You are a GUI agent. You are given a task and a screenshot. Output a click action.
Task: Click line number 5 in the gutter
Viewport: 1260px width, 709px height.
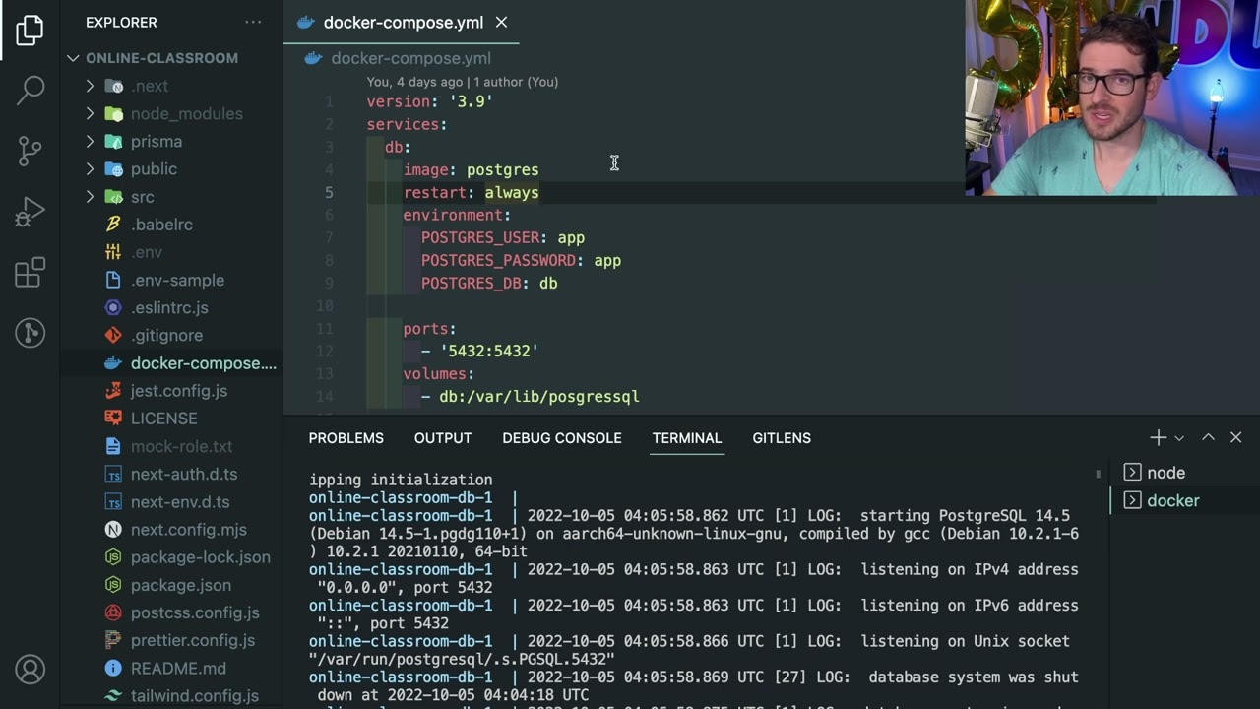pyautogui.click(x=329, y=192)
